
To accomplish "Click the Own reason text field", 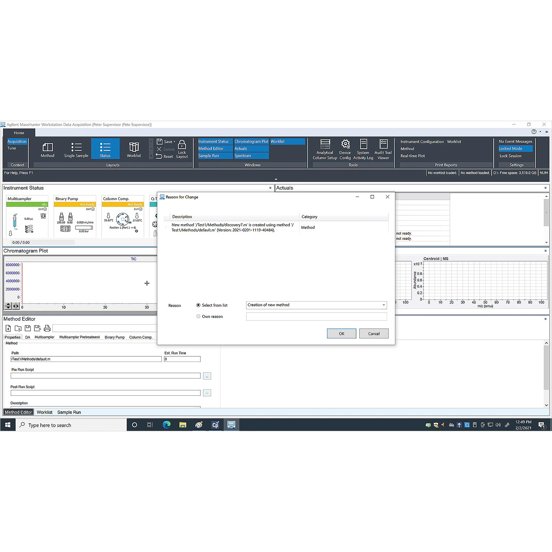I will tap(316, 316).
